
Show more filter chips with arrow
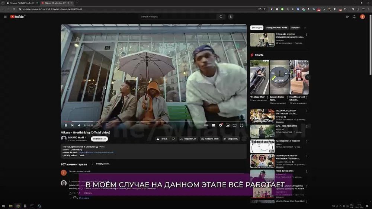[305, 28]
